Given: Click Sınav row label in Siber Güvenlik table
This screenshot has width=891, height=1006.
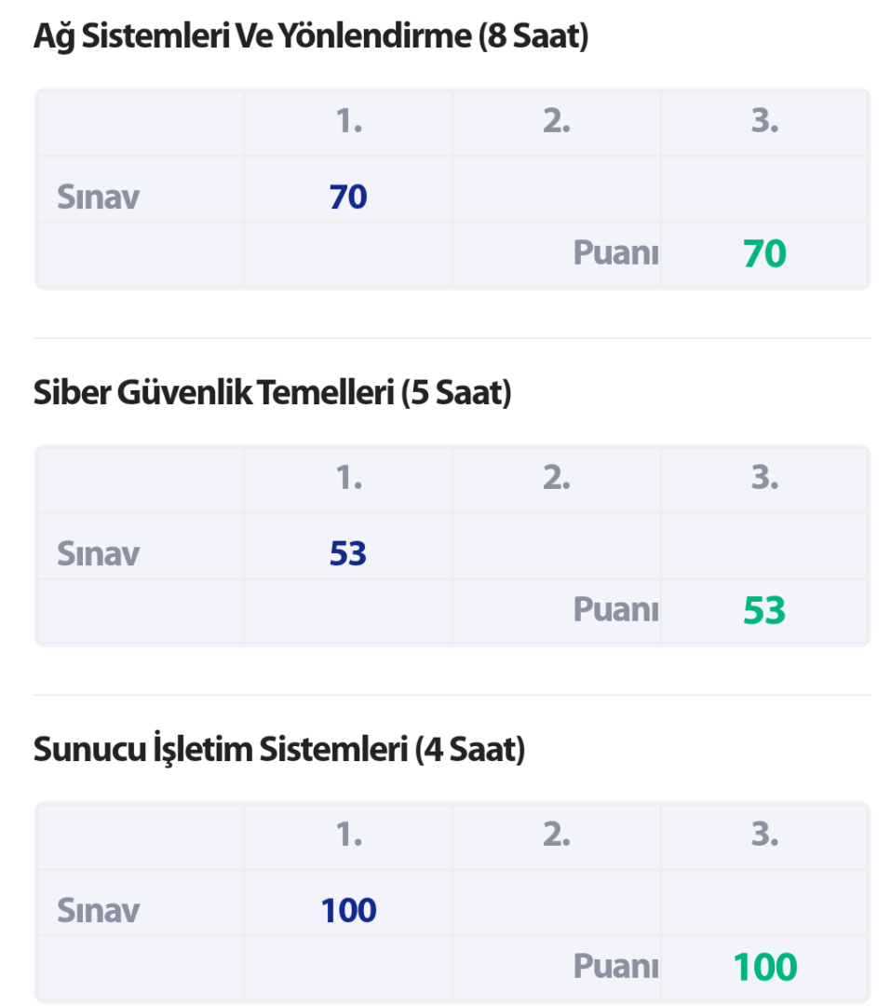Looking at the screenshot, I should pos(98,554).
